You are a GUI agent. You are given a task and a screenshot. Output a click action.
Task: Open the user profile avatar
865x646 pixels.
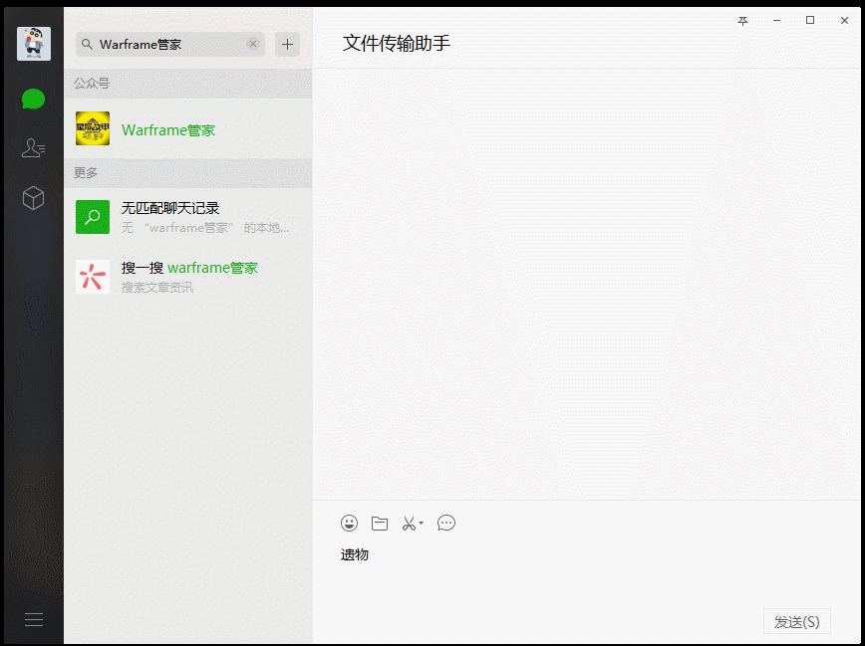point(34,44)
